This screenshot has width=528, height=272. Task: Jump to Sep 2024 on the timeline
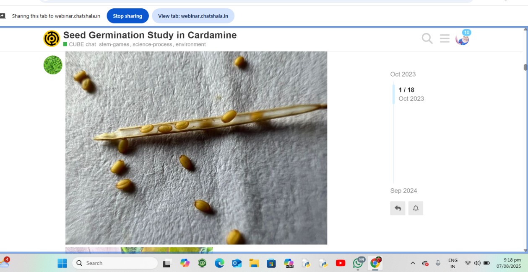coord(403,191)
